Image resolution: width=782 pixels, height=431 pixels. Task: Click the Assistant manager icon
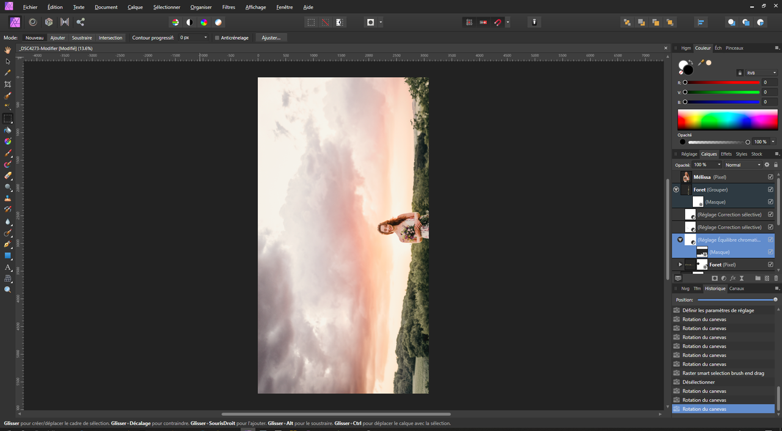pyautogui.click(x=535, y=22)
